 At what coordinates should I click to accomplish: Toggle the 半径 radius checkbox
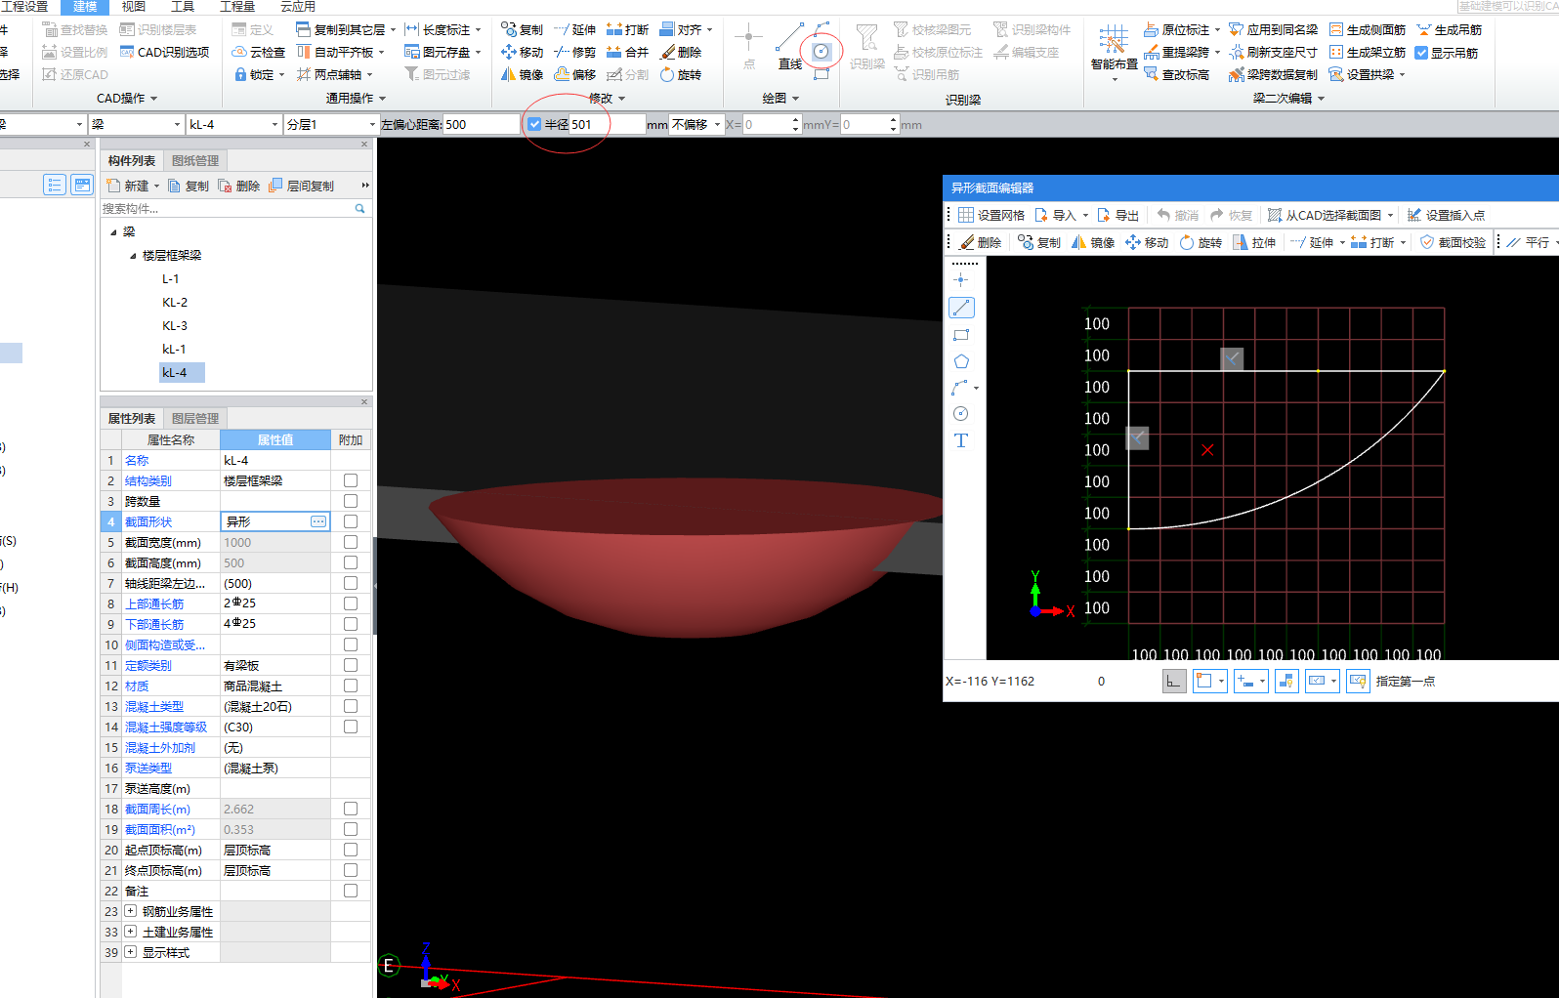[x=534, y=124]
